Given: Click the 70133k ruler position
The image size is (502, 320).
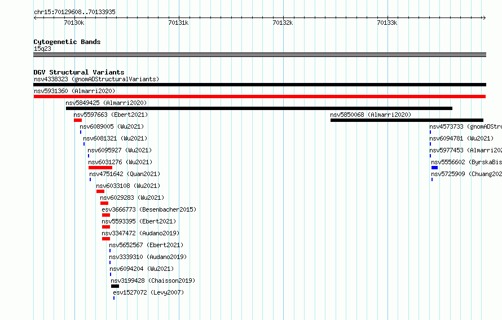Looking at the screenshot, I should click(x=387, y=23).
